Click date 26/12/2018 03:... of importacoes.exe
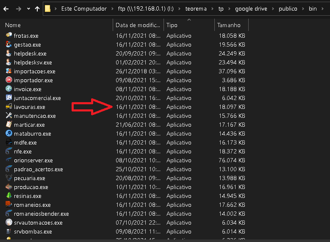 tap(138, 71)
